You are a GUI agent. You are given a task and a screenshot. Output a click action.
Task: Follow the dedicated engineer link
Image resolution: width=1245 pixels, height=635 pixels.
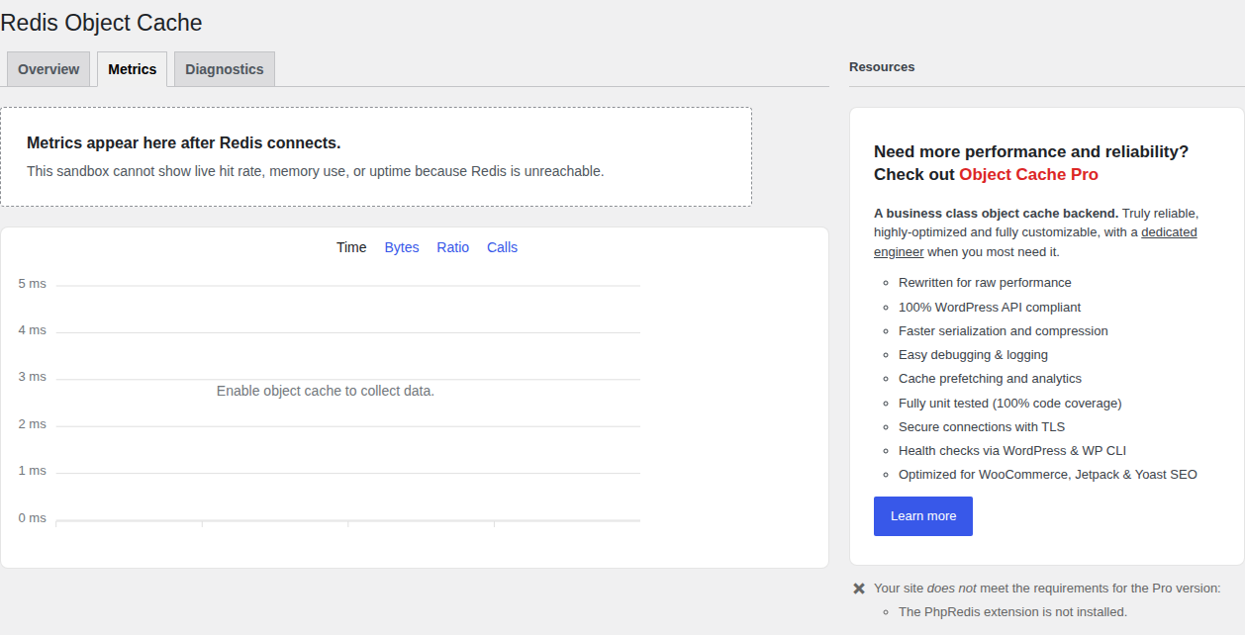[x=1035, y=242]
